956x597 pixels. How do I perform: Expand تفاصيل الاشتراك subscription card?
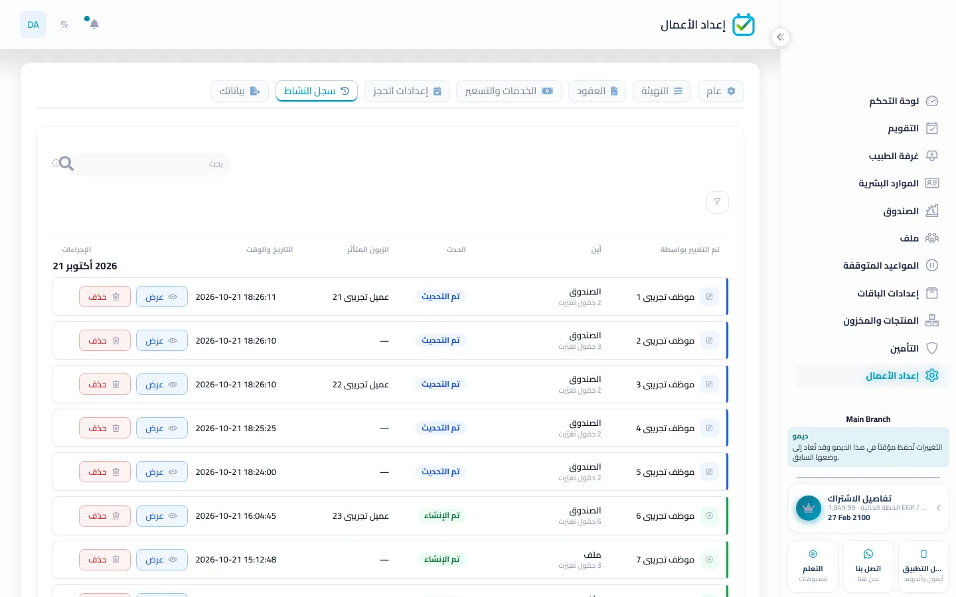click(868, 508)
